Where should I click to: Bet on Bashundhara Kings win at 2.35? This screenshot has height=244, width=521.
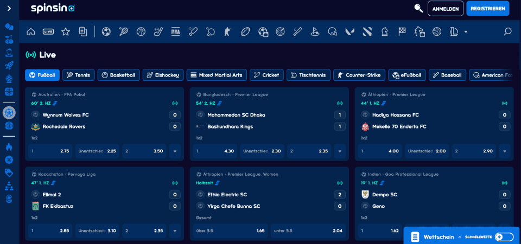click(309, 151)
